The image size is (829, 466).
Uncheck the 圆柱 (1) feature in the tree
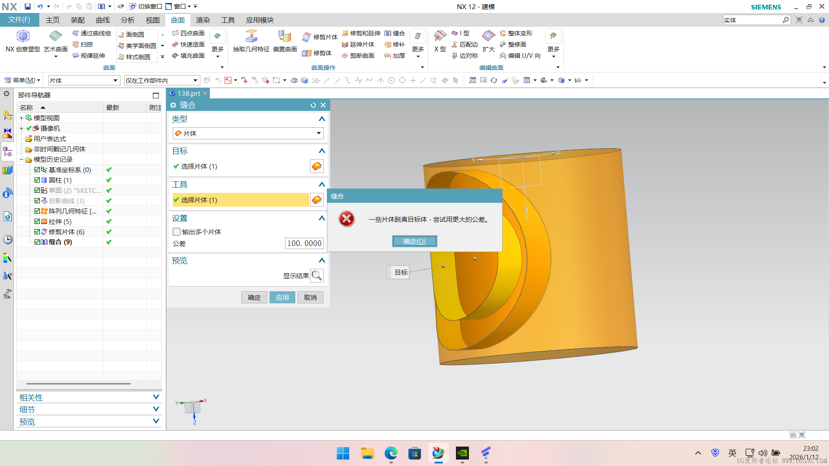pos(37,180)
